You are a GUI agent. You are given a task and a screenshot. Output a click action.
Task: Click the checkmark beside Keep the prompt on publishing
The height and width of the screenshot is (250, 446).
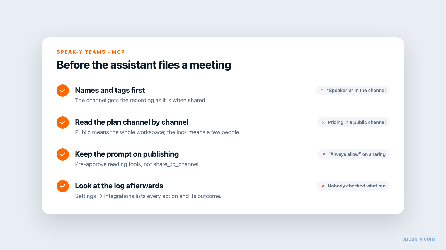(63, 154)
